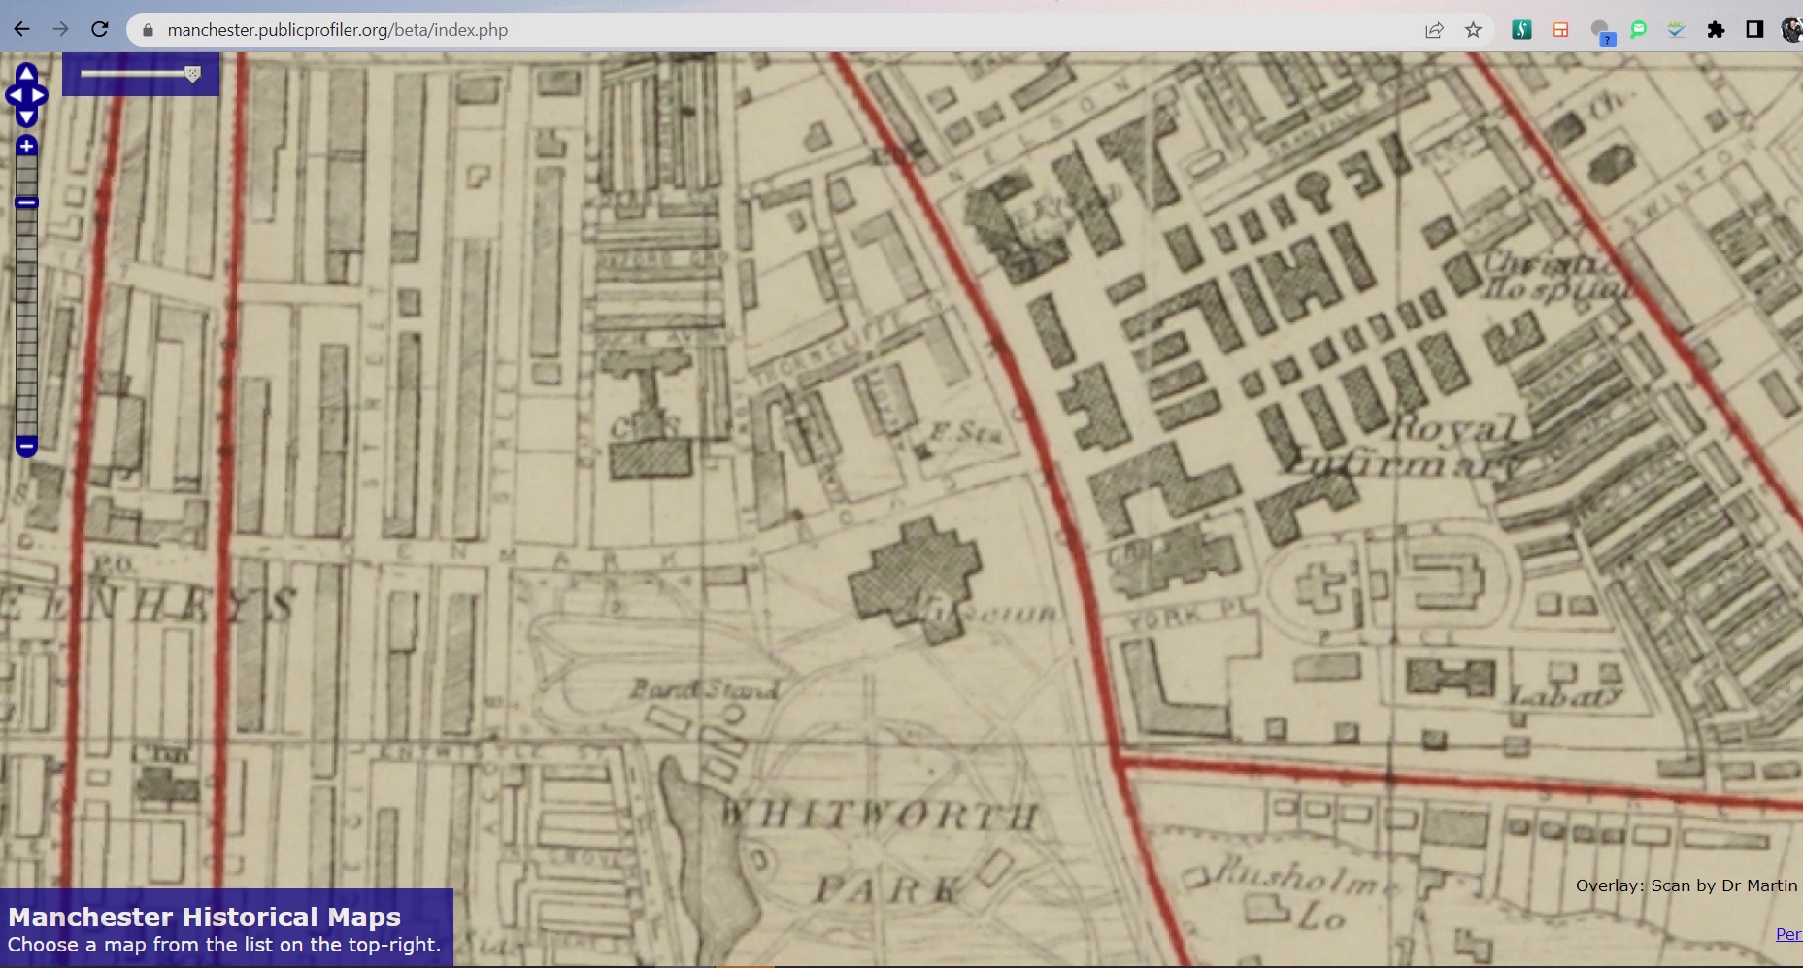Image resolution: width=1803 pixels, height=968 pixels.
Task: Open the Chrome profile avatar
Action: click(x=1792, y=30)
